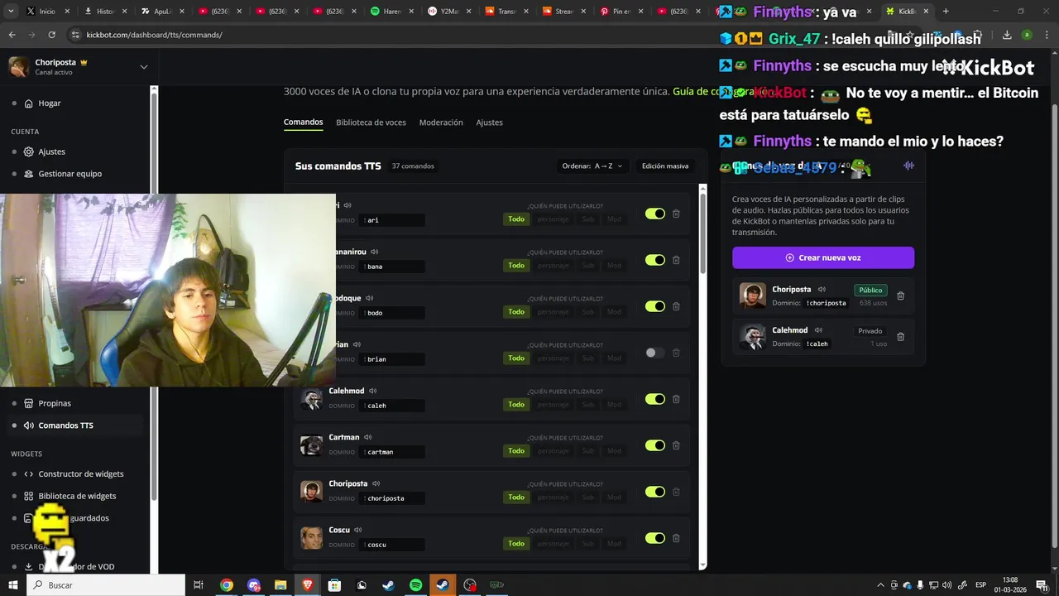Open the Ordenar A→Z sort dropdown
1059x596 pixels.
(592, 166)
